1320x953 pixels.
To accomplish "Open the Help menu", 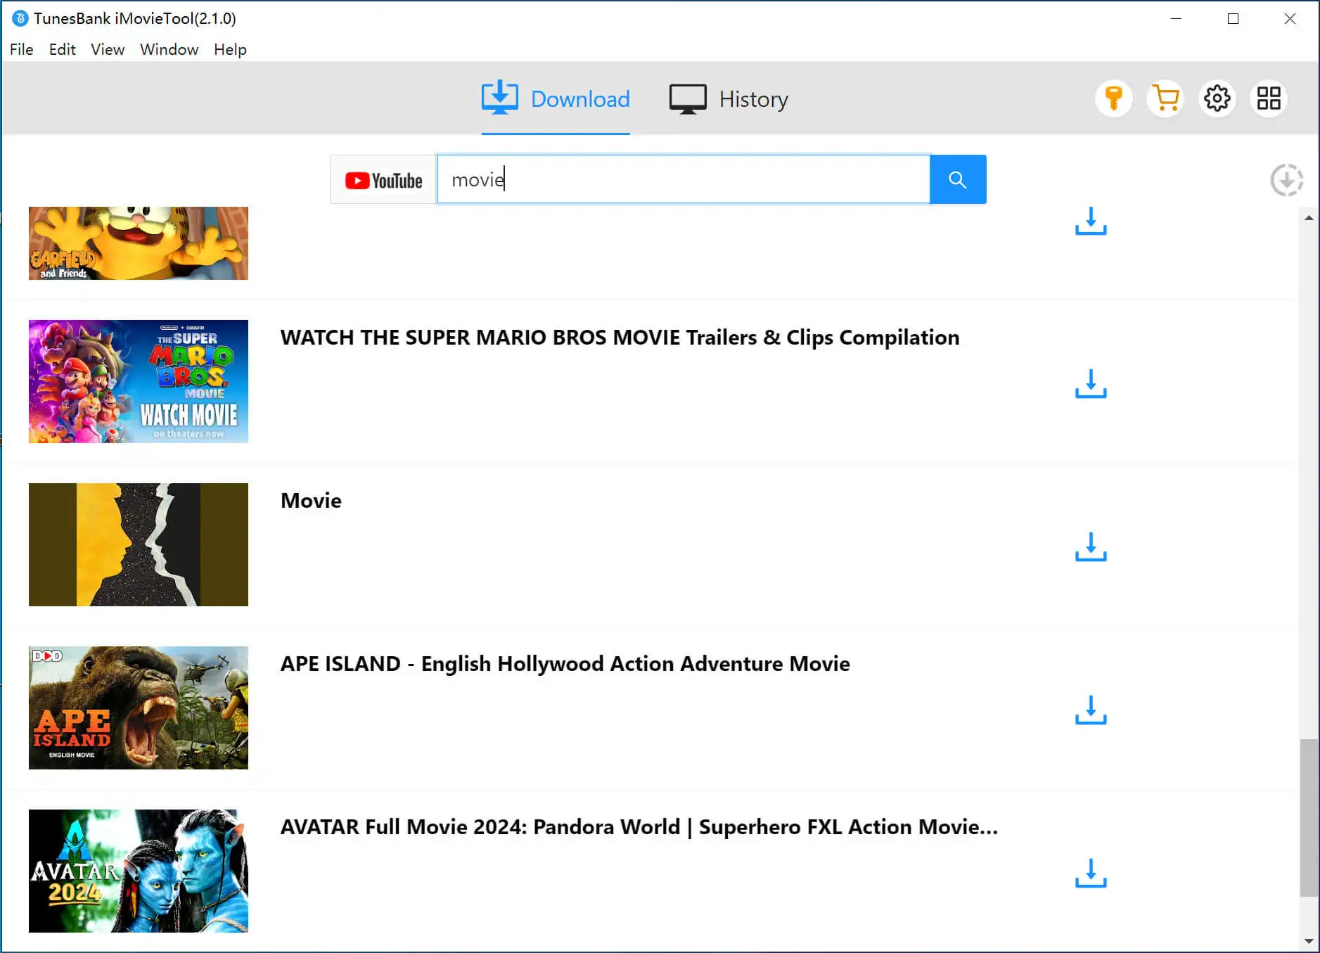I will pos(230,49).
